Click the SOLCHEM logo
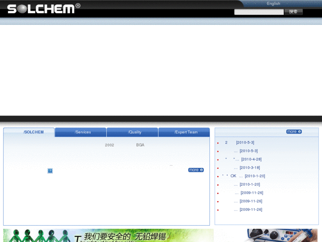Screen dimensions: 322x242 tap(43, 8)
